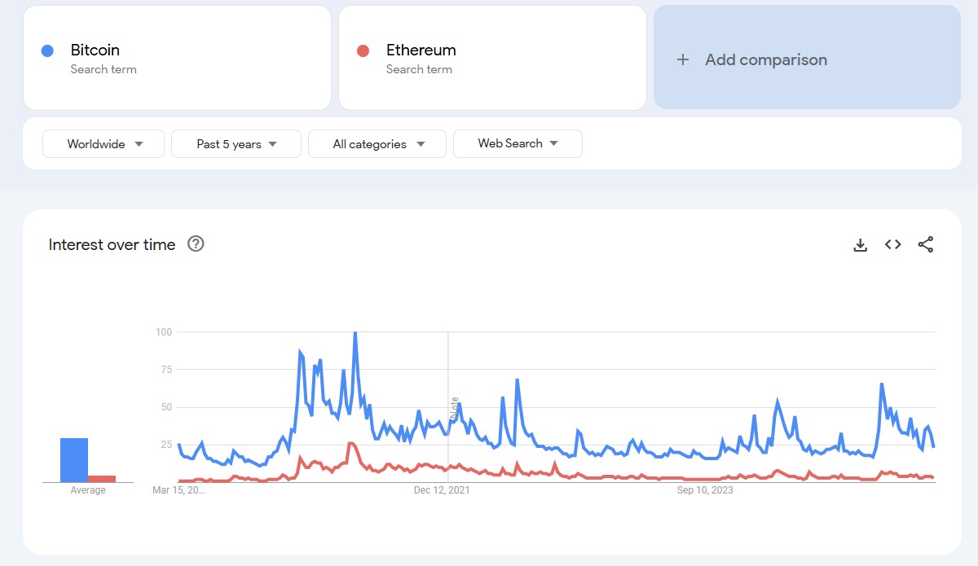The width and height of the screenshot is (978, 566).
Task: Select the Bitcoin search term card
Action: [177, 57]
